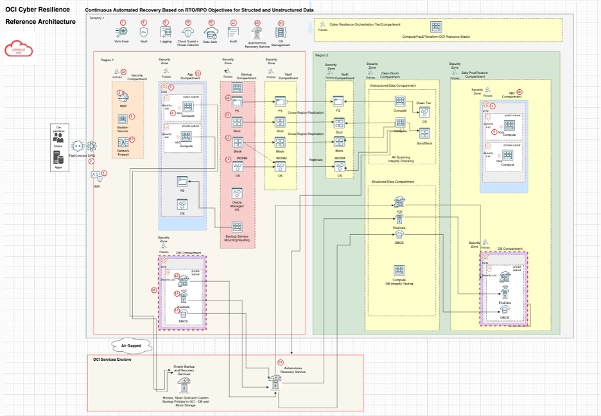Select the Cloud Guard + Threat Detector icon
This screenshot has width=601, height=416.
189,31
